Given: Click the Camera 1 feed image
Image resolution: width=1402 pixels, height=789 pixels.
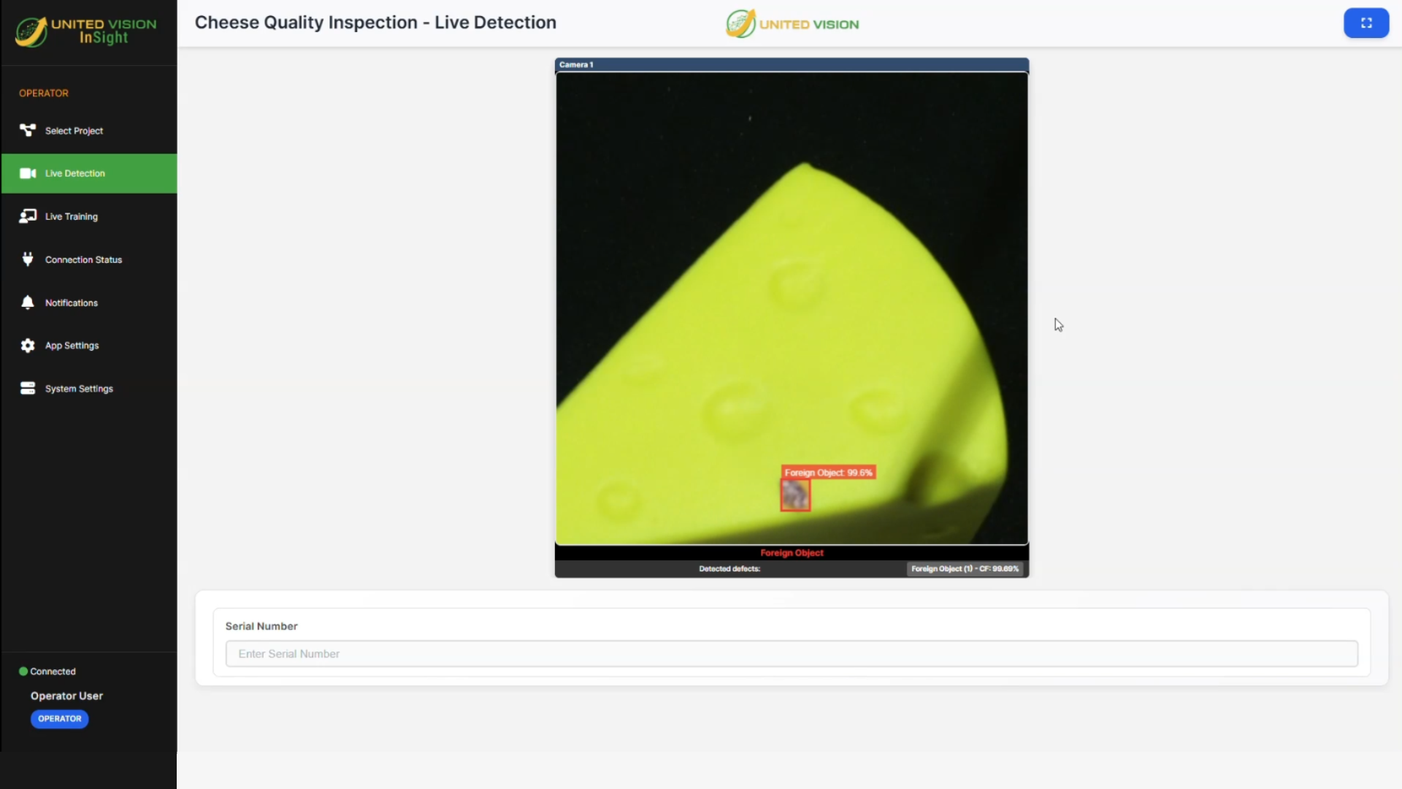Looking at the screenshot, I should (792, 308).
